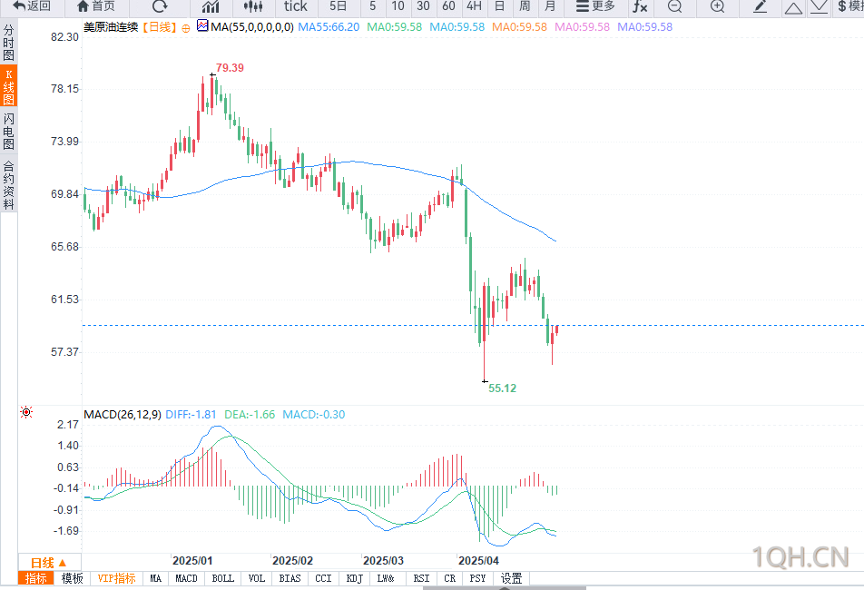Choose the KDJ indicator button
This screenshot has width=864, height=590.
(x=354, y=578)
